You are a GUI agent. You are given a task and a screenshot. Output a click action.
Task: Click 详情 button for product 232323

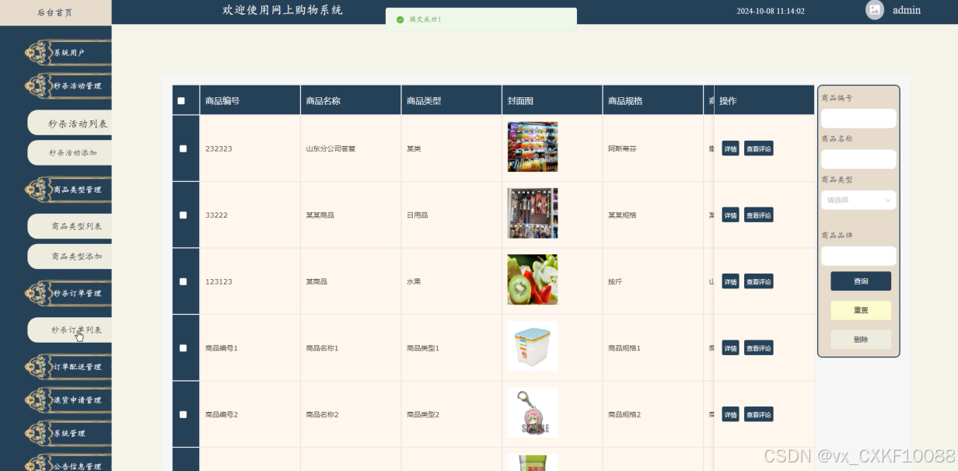pyautogui.click(x=730, y=148)
